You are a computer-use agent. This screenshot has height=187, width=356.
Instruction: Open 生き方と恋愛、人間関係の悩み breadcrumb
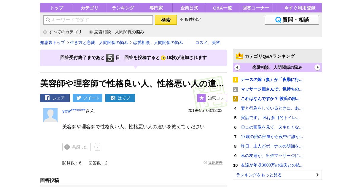(x=99, y=42)
